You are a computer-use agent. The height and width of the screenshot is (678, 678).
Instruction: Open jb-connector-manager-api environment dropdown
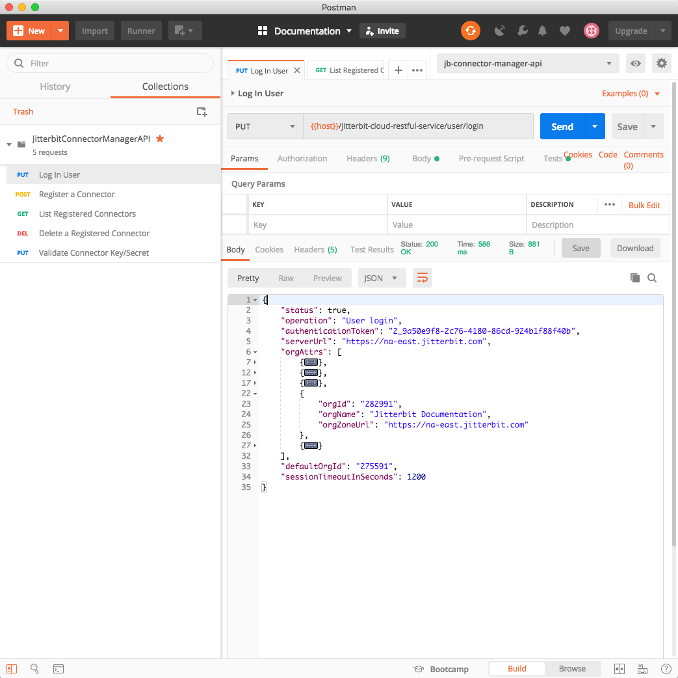(x=527, y=63)
